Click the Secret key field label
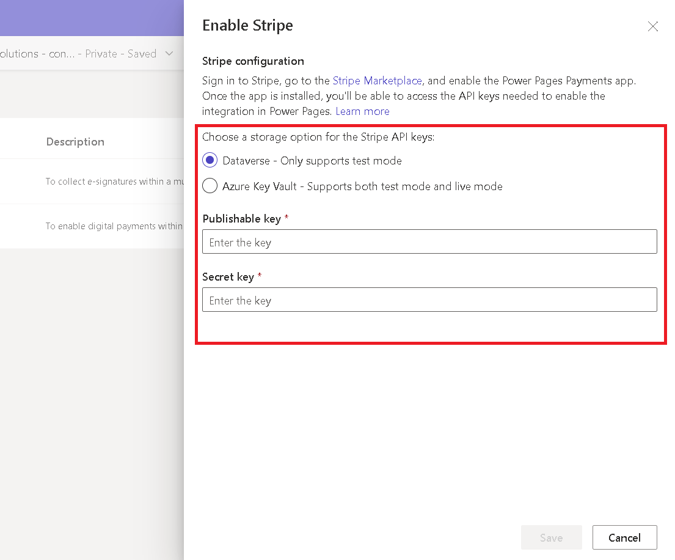The width and height of the screenshot is (675, 560). (228, 277)
